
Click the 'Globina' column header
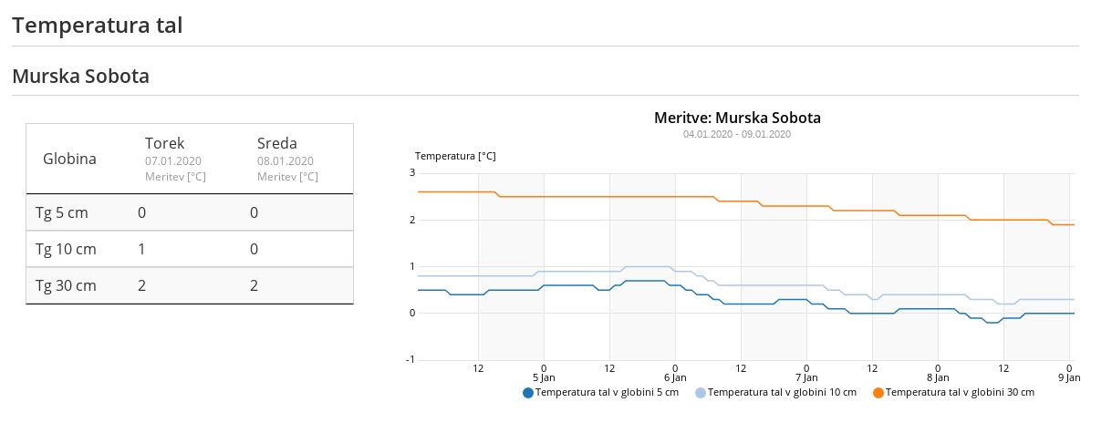pyautogui.click(x=69, y=160)
